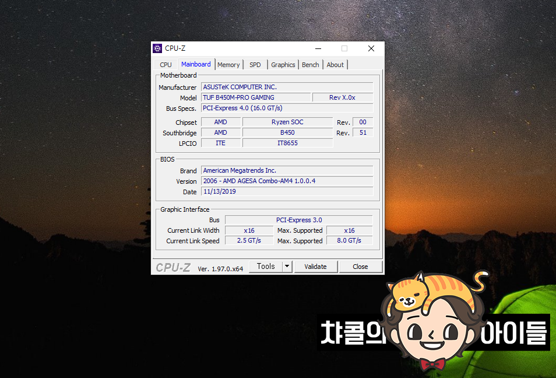Click the Close button at bottom
This screenshot has height=378, width=556.
(x=360, y=267)
